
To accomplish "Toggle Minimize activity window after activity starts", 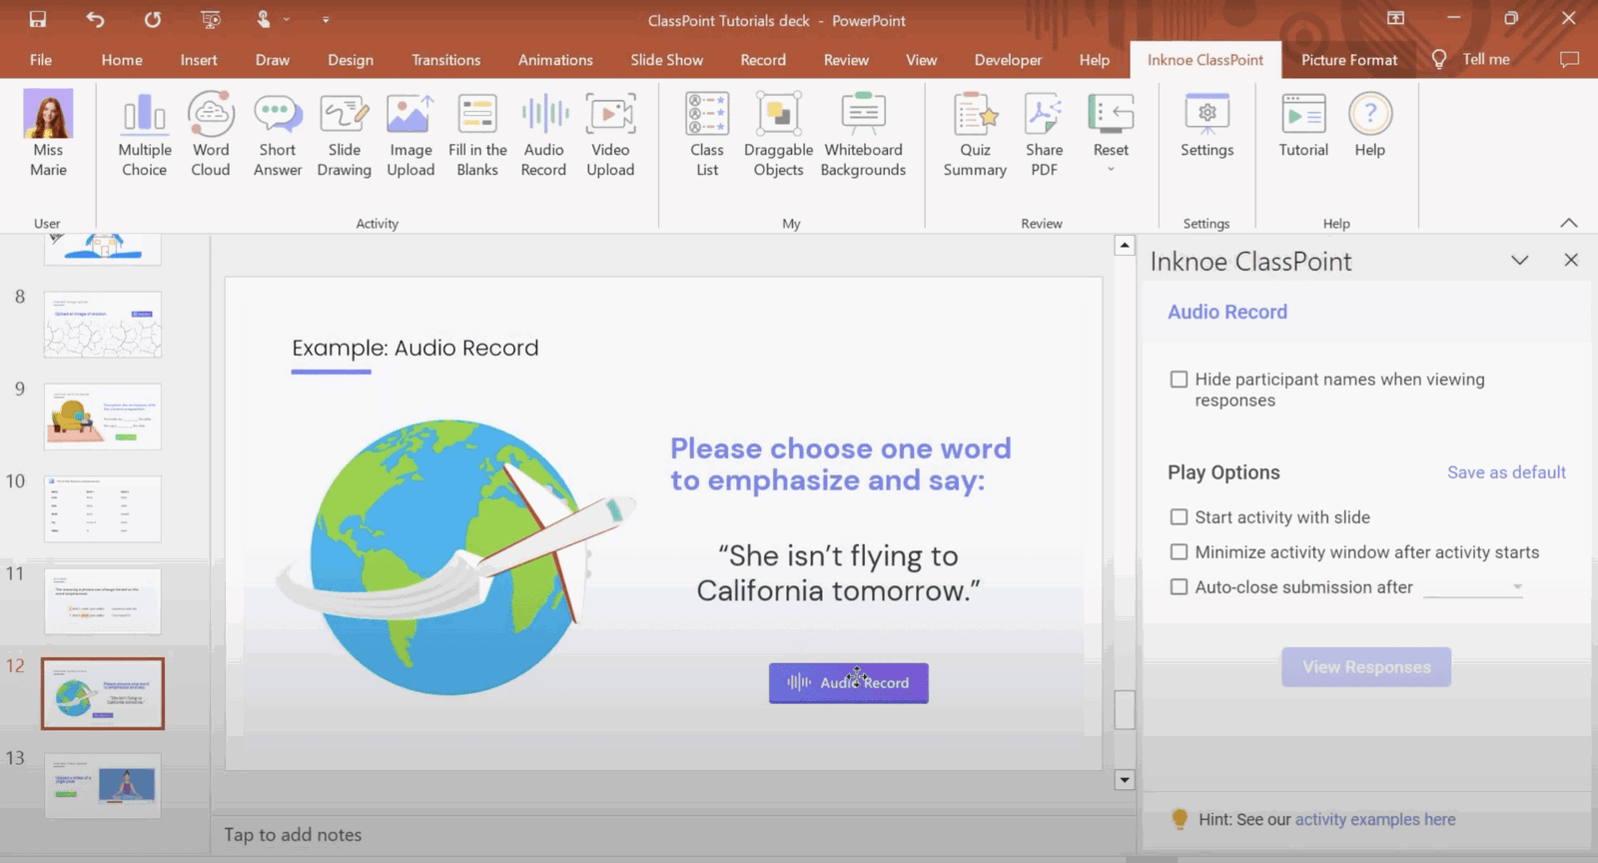I will (x=1179, y=552).
